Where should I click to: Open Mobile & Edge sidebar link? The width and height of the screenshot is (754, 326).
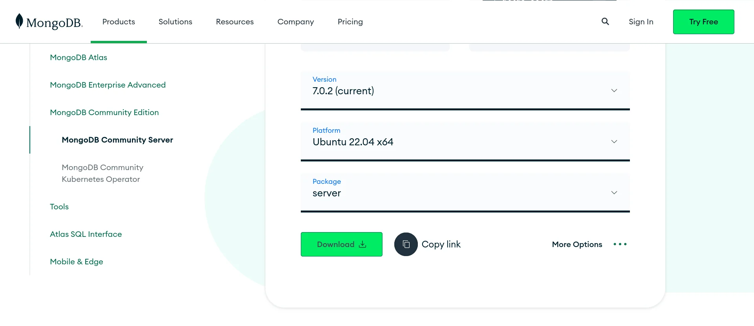(x=77, y=262)
